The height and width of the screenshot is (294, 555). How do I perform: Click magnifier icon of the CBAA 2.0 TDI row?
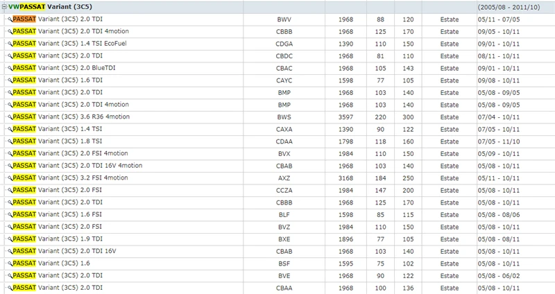10,288
